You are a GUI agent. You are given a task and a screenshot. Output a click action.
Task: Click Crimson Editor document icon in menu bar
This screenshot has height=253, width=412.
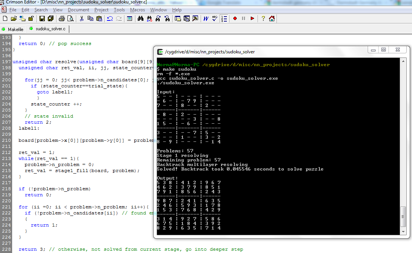pos(4,10)
